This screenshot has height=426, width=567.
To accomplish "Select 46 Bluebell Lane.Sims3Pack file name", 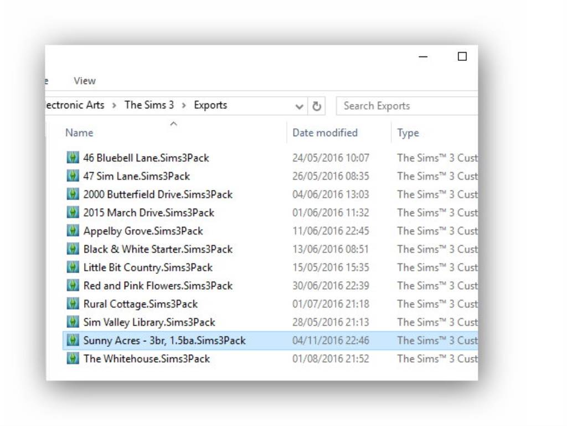I will (x=146, y=158).
